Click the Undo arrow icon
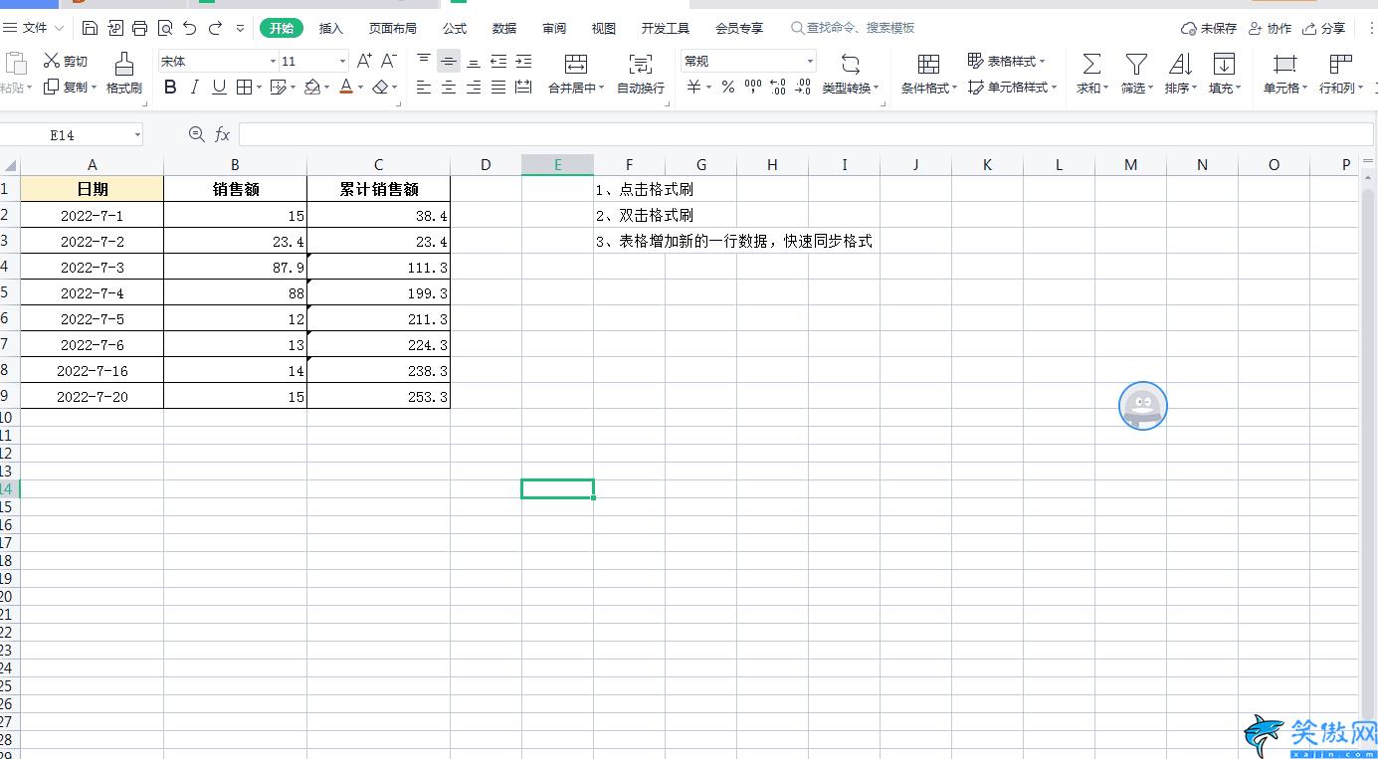 [190, 28]
